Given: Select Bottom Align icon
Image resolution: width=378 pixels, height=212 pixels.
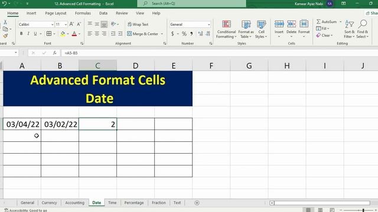Looking at the screenshot, I should [x=104, y=24].
